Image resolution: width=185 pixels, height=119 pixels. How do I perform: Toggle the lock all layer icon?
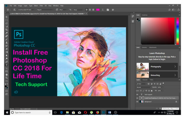coord(152,91)
